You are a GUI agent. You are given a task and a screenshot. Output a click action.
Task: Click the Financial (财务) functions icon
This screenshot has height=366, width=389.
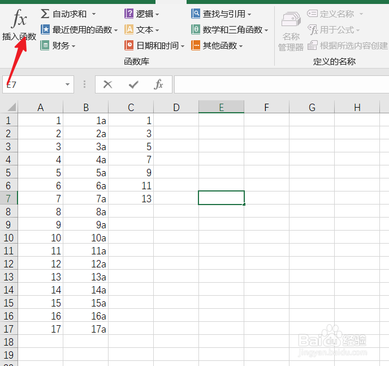45,45
